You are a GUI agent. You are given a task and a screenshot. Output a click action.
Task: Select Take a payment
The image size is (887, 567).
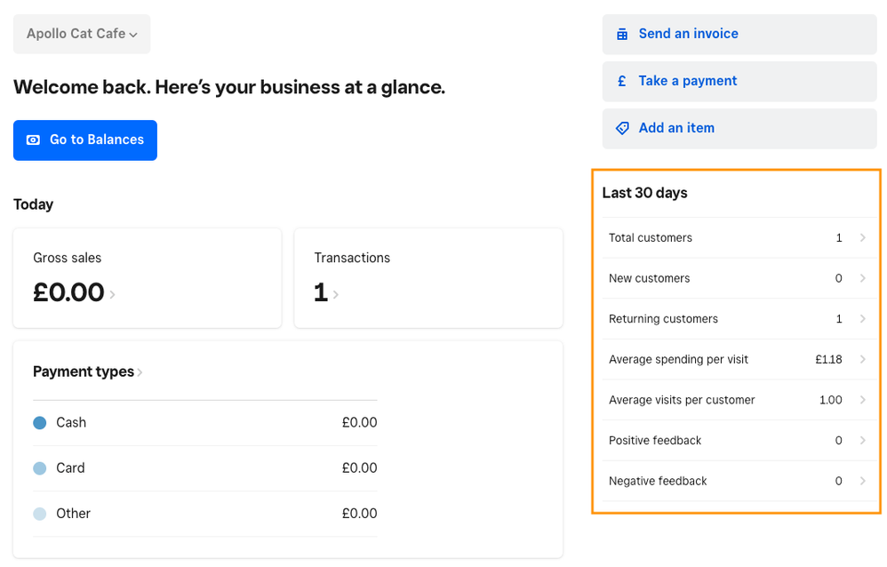pos(739,81)
